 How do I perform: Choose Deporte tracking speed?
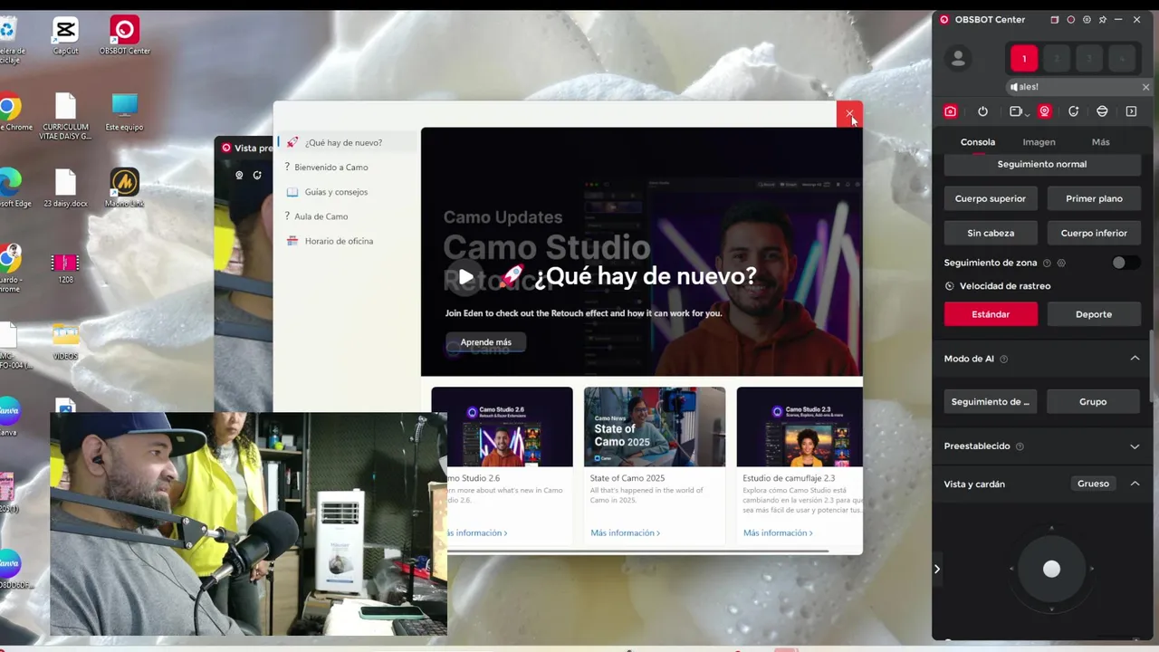[x=1094, y=314]
